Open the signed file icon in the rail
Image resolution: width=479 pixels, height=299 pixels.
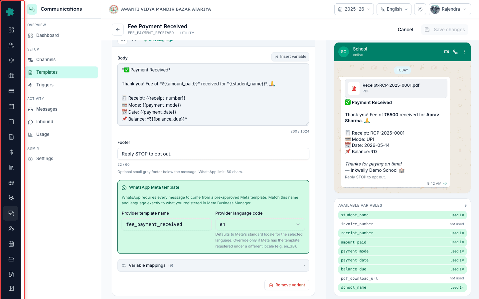pos(11,274)
